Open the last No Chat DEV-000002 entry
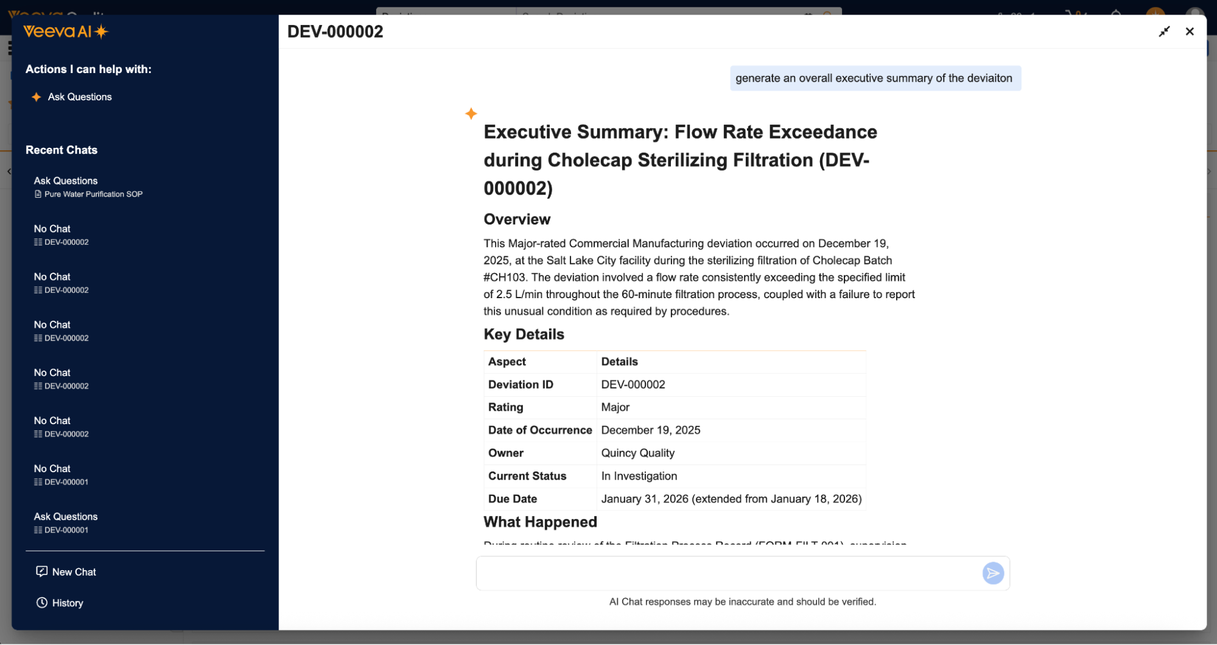 (x=61, y=427)
